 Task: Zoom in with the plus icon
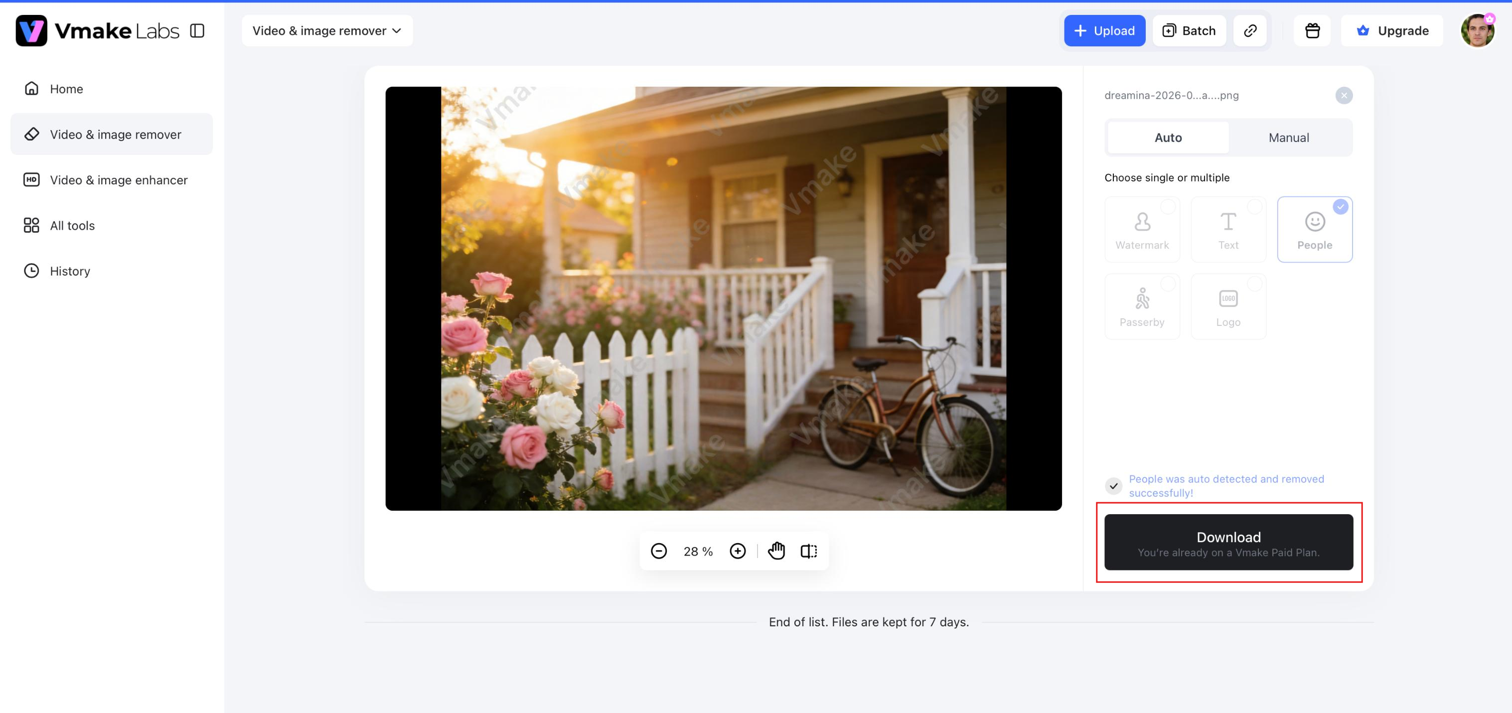(738, 551)
